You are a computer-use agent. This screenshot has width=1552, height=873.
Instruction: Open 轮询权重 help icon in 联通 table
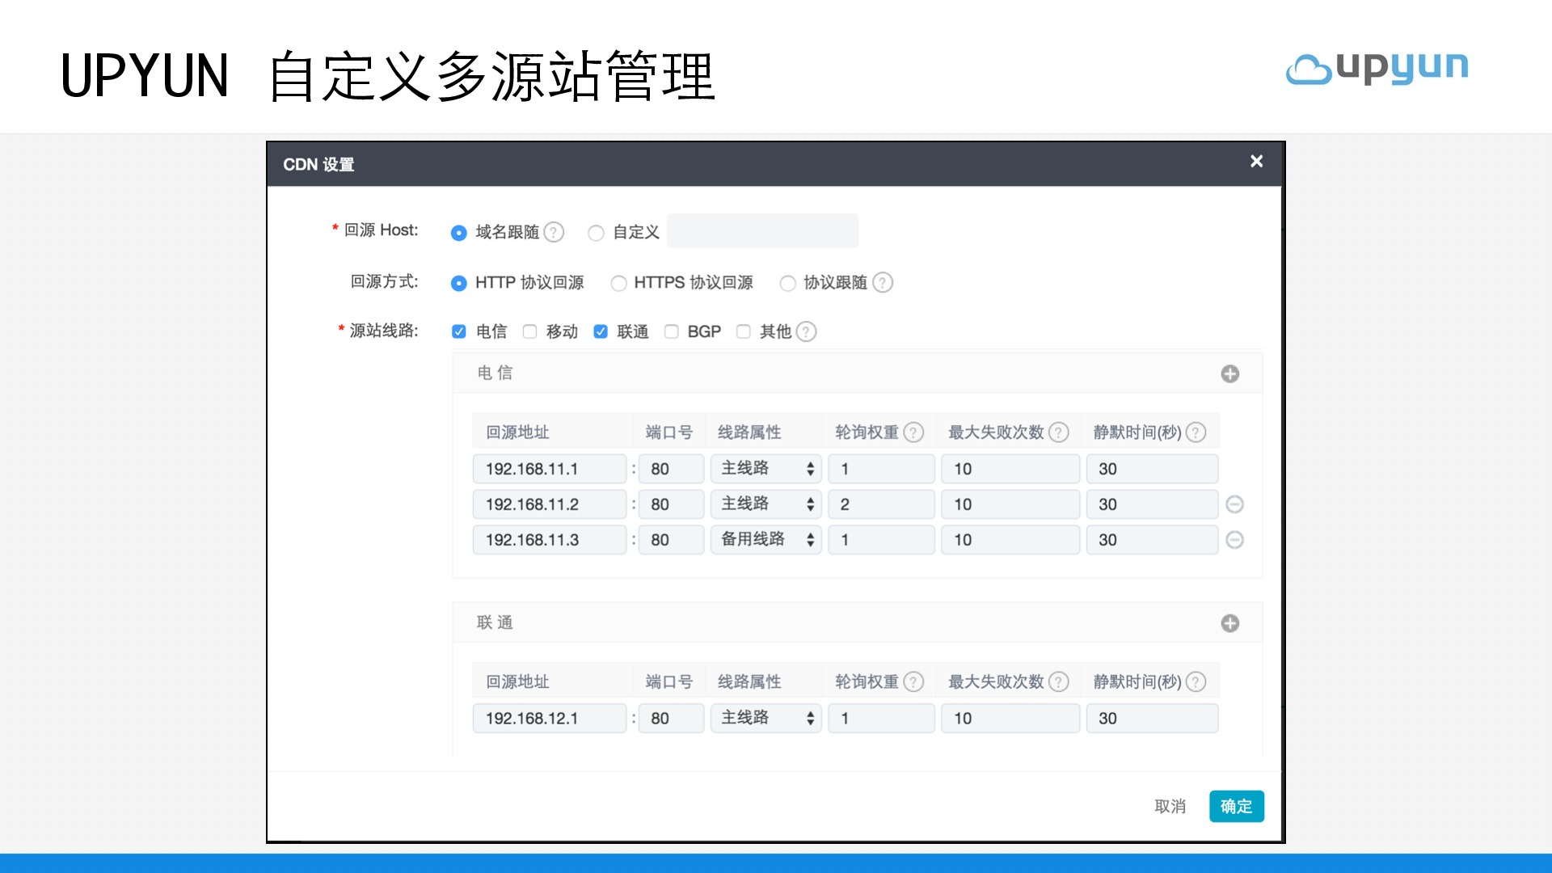pos(913,682)
